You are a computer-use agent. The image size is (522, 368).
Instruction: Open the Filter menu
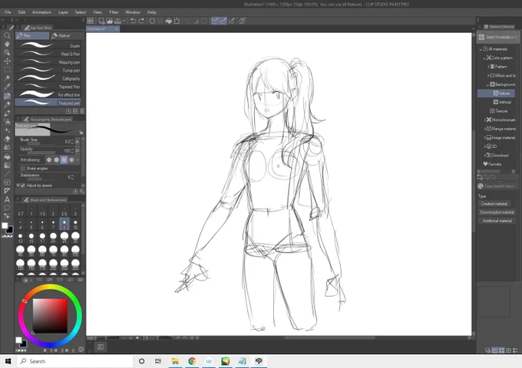tap(114, 12)
